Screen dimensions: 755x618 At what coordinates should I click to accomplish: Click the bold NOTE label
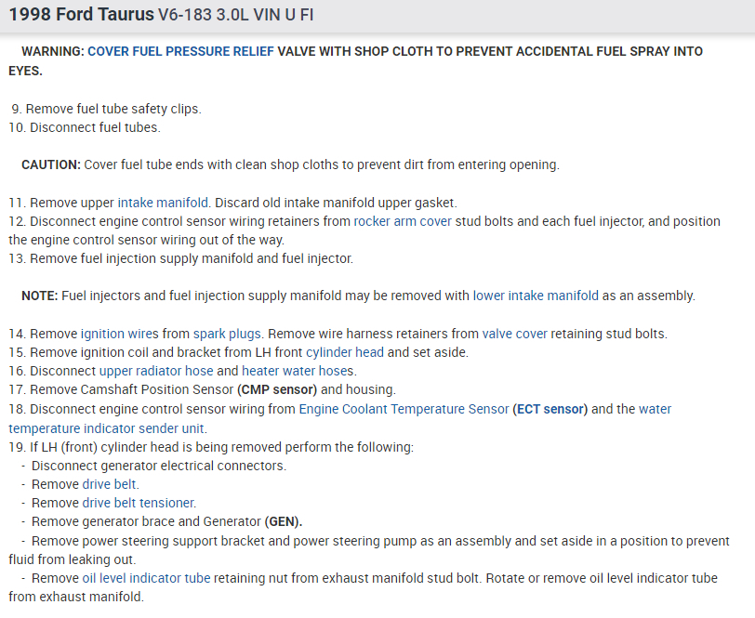pyautogui.click(x=39, y=296)
